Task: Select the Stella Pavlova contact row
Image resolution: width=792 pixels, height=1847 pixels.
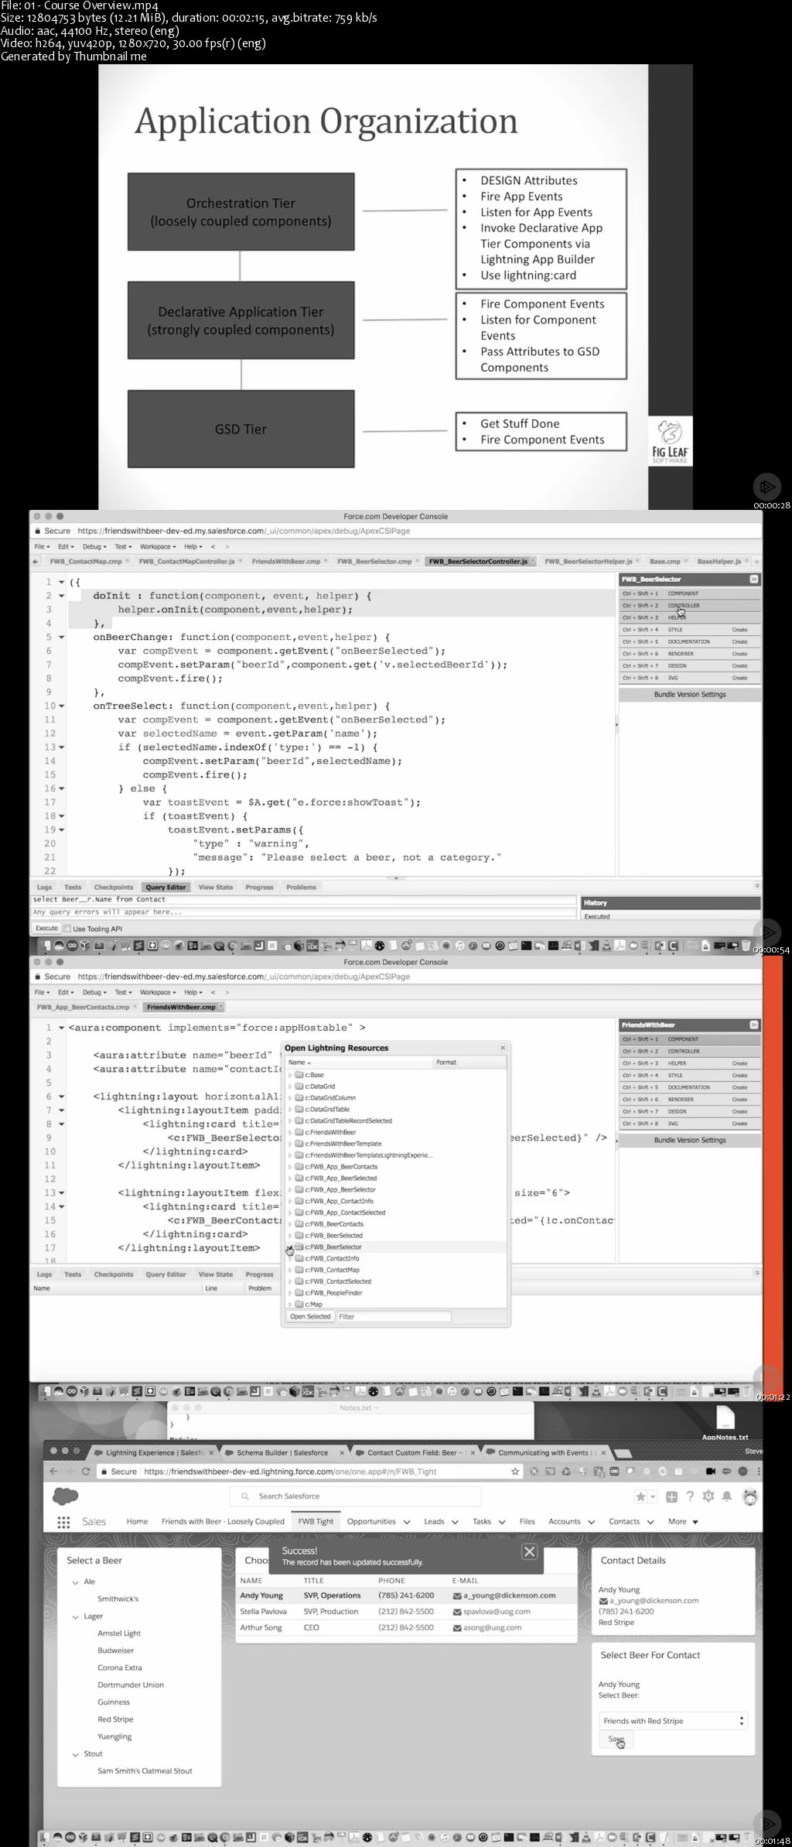Action: click(x=407, y=1612)
